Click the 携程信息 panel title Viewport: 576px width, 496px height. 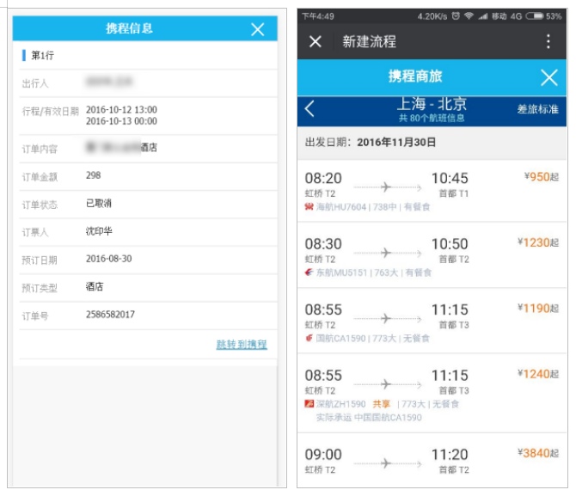[x=129, y=28]
